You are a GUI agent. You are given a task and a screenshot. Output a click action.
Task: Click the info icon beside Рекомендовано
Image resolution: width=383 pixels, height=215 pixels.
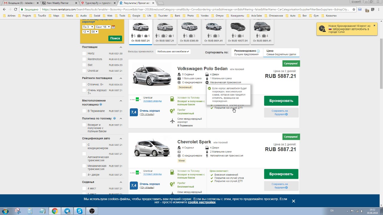258,51
